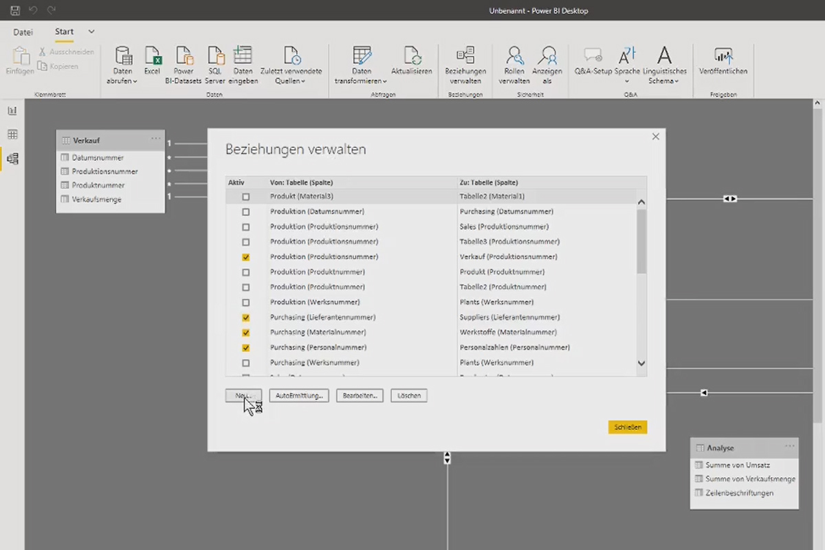Click the AutoErmittlung... button
The width and height of the screenshot is (825, 550).
point(299,395)
